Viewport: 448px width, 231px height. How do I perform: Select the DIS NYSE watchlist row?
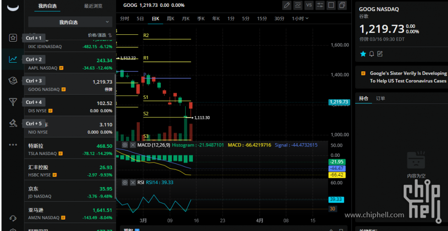coord(70,105)
